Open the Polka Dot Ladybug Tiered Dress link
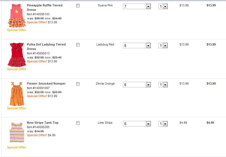 pos(46,44)
